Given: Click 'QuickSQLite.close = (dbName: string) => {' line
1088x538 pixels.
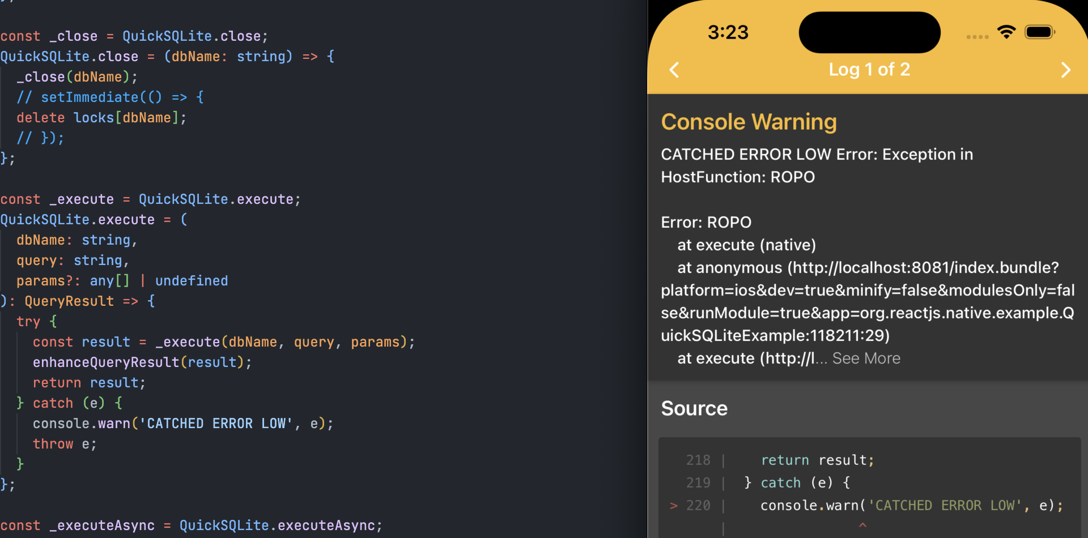Looking at the screenshot, I should coord(168,57).
